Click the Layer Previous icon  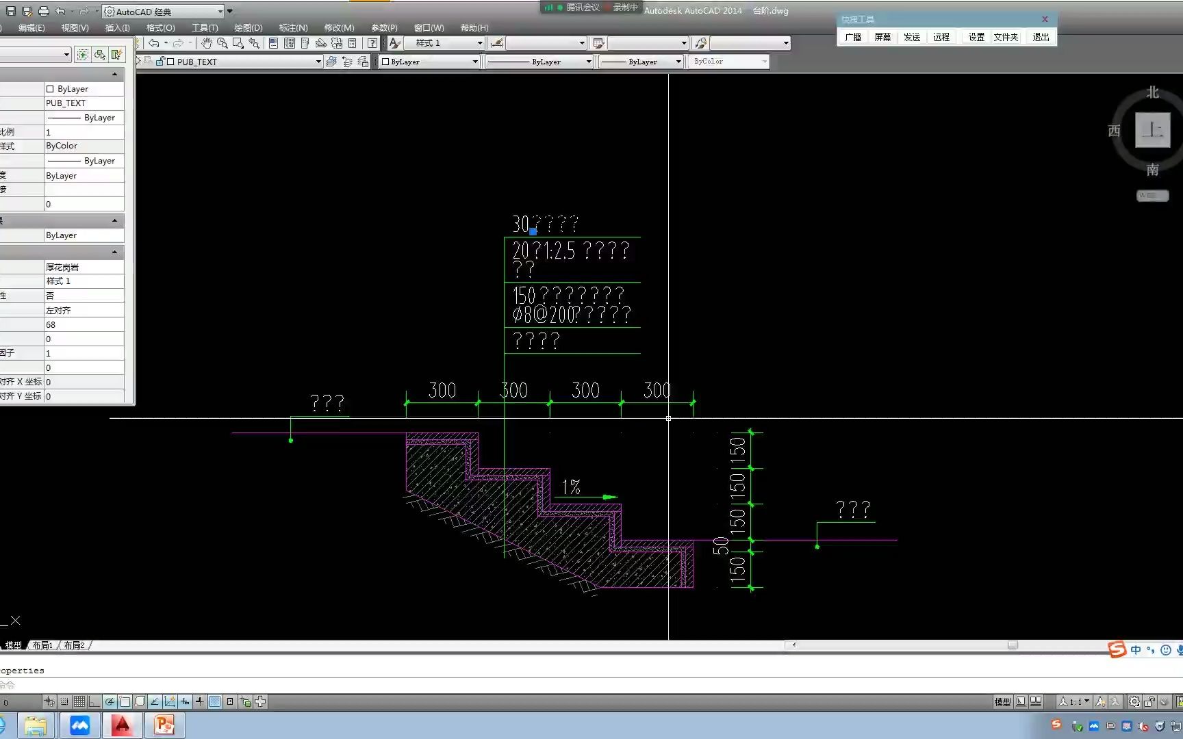(x=347, y=62)
